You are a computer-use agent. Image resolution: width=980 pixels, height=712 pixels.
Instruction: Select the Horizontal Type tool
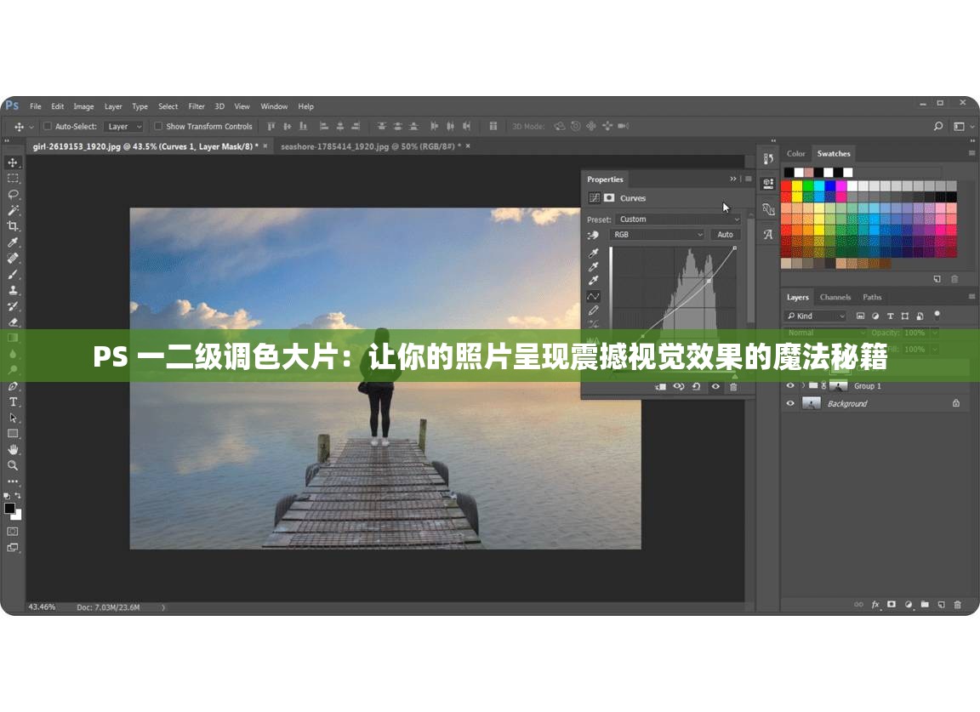point(13,402)
